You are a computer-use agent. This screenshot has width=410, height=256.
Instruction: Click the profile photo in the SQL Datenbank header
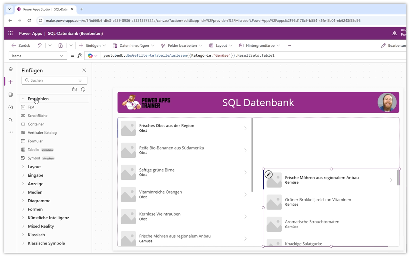click(x=387, y=102)
